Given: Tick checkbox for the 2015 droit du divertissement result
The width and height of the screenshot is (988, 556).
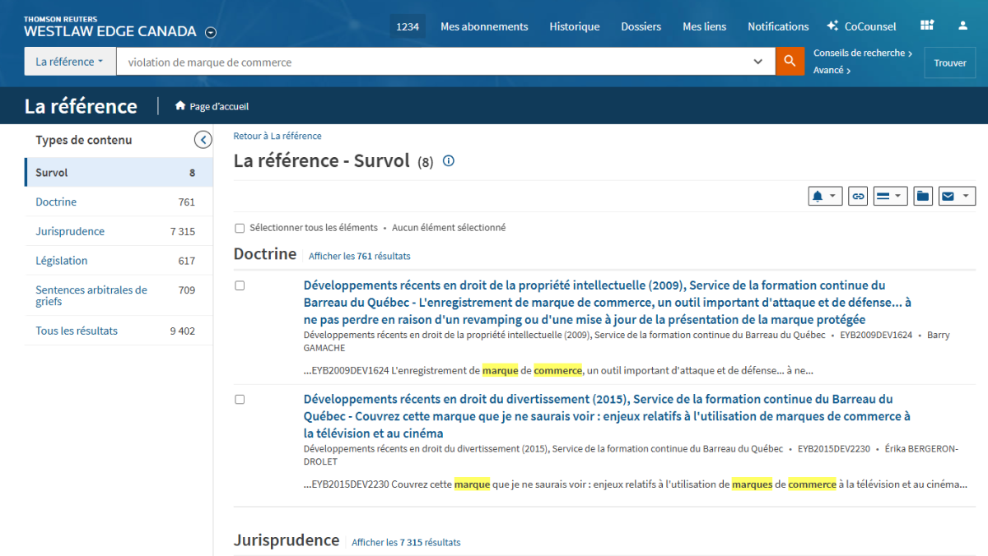Looking at the screenshot, I should point(240,399).
